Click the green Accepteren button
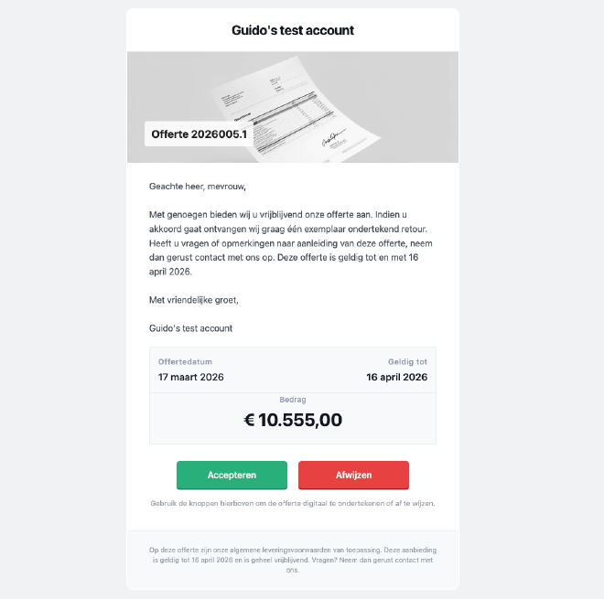The height and width of the screenshot is (599, 604). [232, 475]
